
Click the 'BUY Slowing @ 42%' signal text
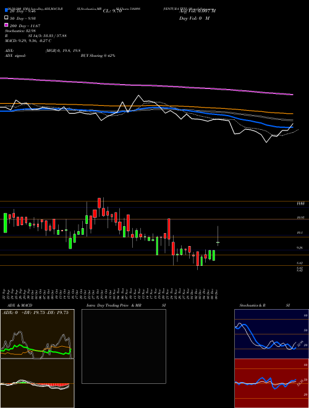(98, 56)
